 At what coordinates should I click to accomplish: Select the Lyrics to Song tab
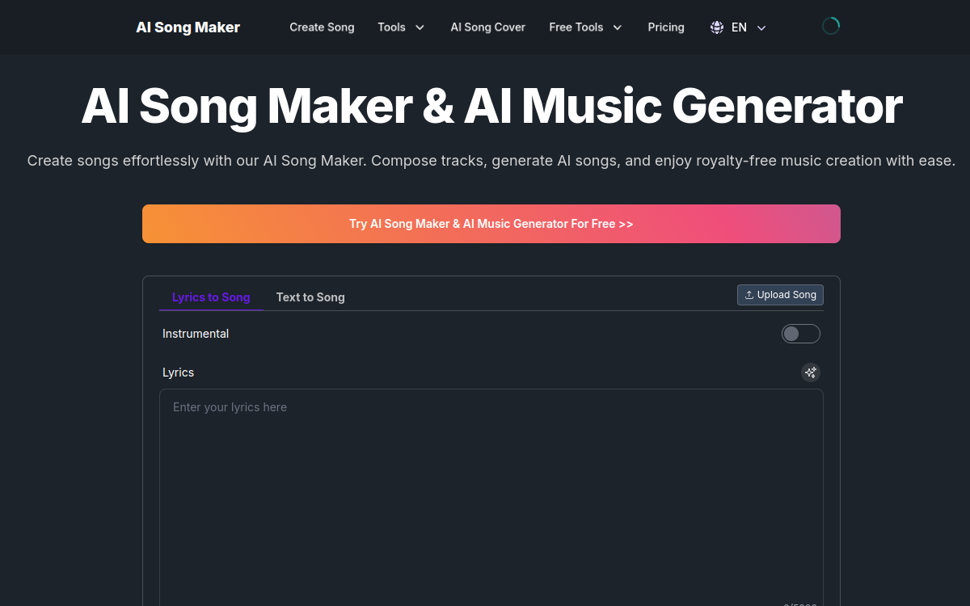tap(211, 297)
